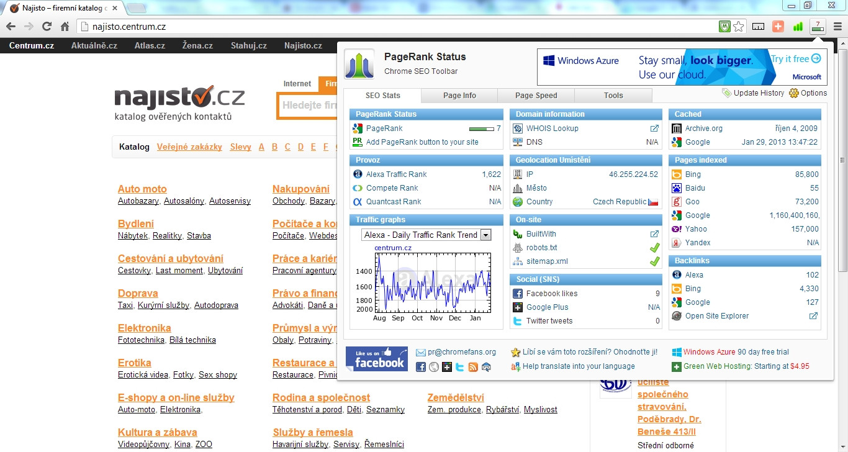This screenshot has height=452, width=848.
Task: Click the small Facebook icon in the popup footer
Action: (x=421, y=367)
